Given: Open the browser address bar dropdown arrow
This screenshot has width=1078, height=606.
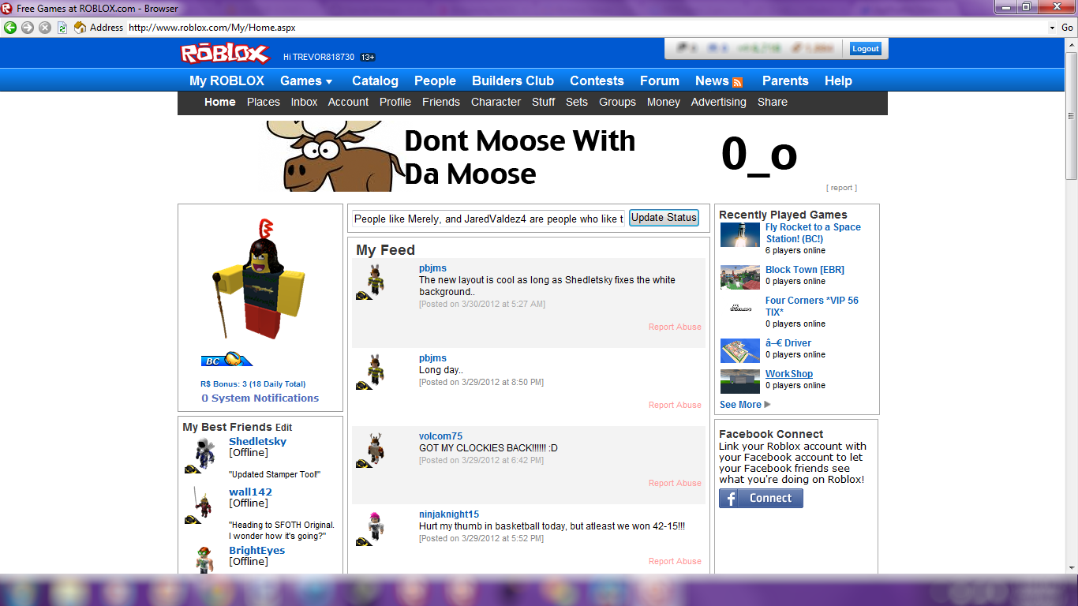Looking at the screenshot, I should [x=1053, y=27].
